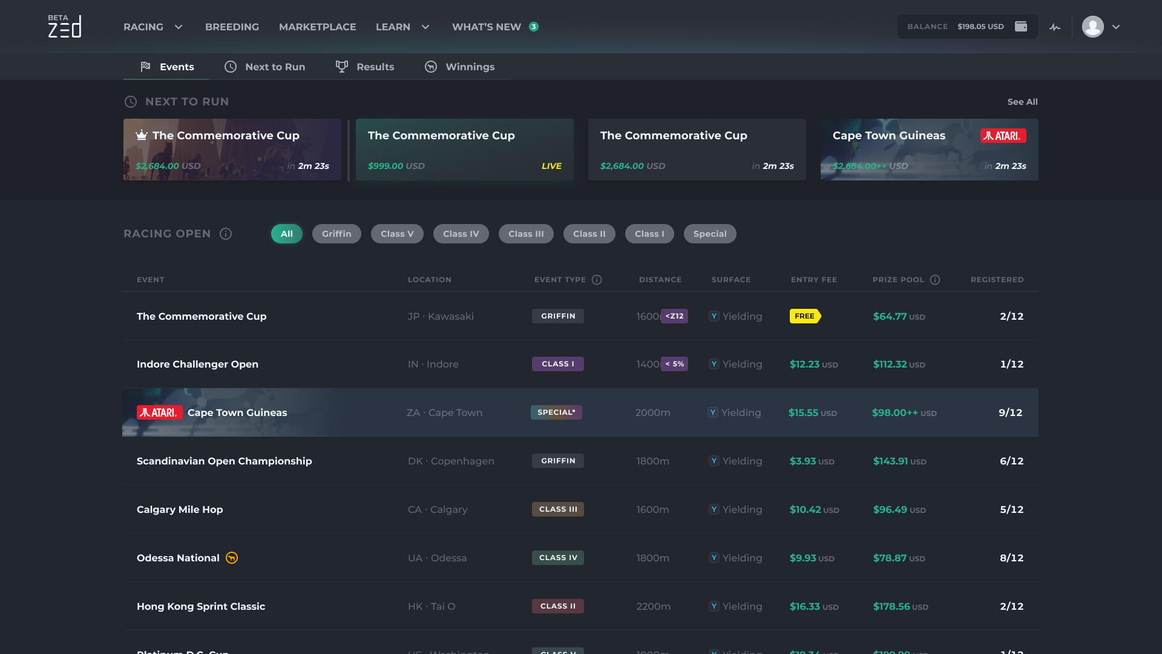The height and width of the screenshot is (654, 1162).
Task: Switch to the Results tab
Action: pyautogui.click(x=365, y=67)
